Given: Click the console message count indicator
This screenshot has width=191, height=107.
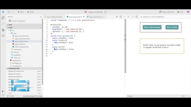Looking at the screenshot, I should pyautogui.click(x=184, y=96).
